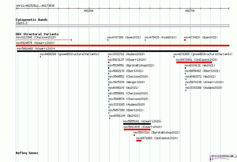Open variant nsv4730820 (Quan2021)
The height and width of the screenshot is (162, 237).
pos(201,37)
